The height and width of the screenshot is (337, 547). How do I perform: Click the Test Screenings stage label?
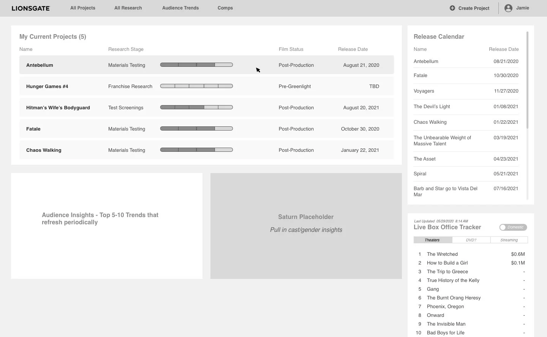tap(126, 108)
